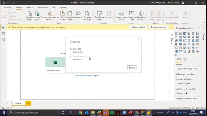Switch to the Insertar ribbon tab
The image size is (207, 116).
30,8
